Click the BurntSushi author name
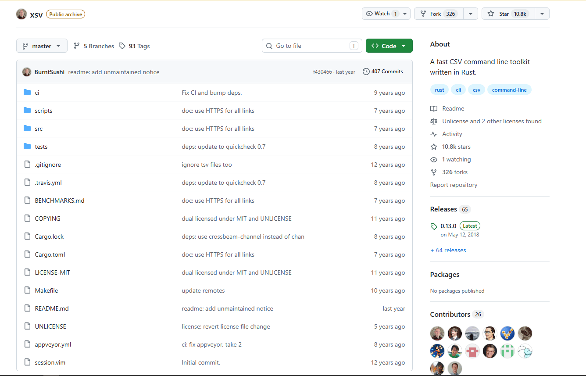The height and width of the screenshot is (376, 586). point(50,72)
